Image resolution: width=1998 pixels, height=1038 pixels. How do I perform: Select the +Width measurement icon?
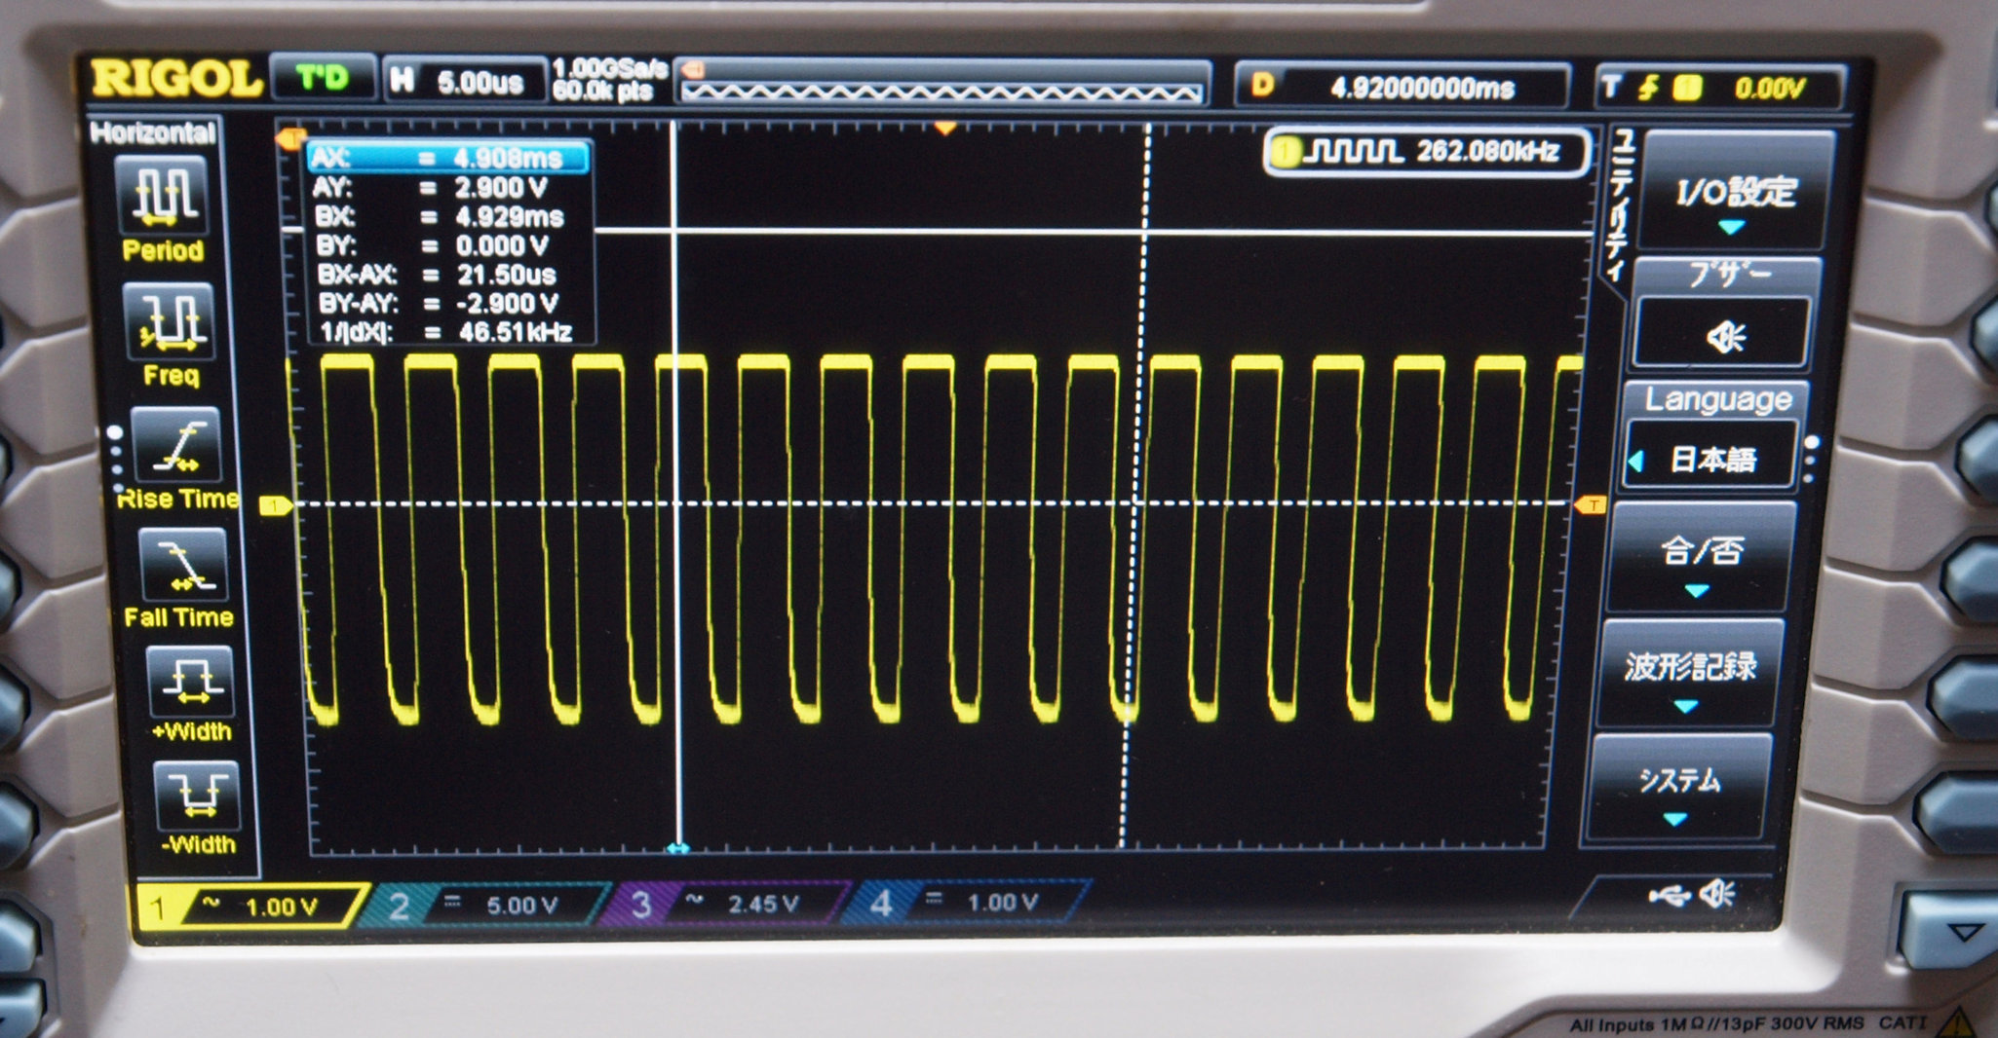(x=190, y=682)
